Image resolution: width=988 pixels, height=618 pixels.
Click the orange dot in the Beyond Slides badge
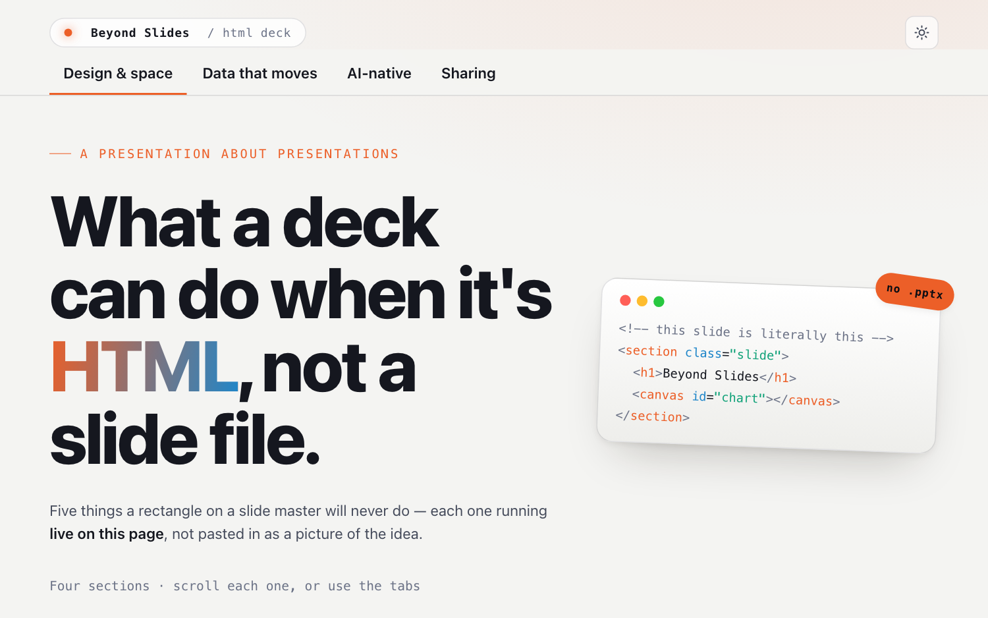[x=68, y=32]
